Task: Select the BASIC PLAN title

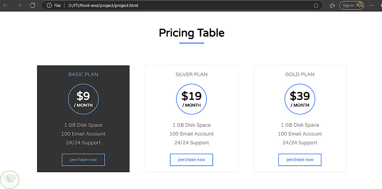Action: [83, 74]
